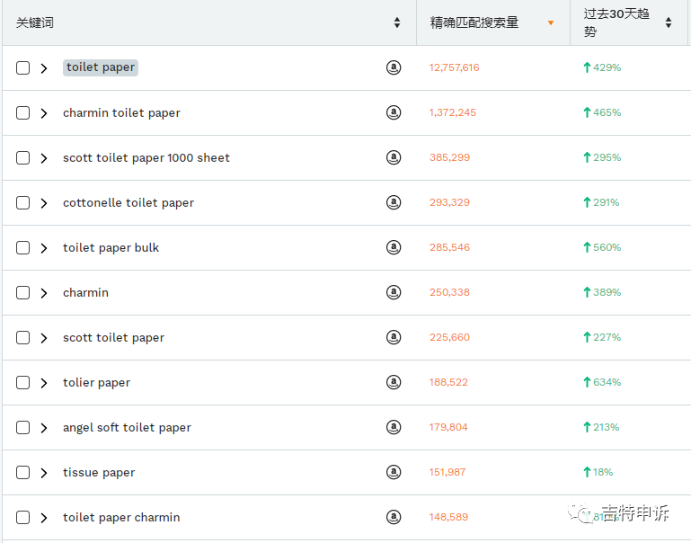Click the 关键词 column header
This screenshot has width=691, height=543.
pos(35,22)
